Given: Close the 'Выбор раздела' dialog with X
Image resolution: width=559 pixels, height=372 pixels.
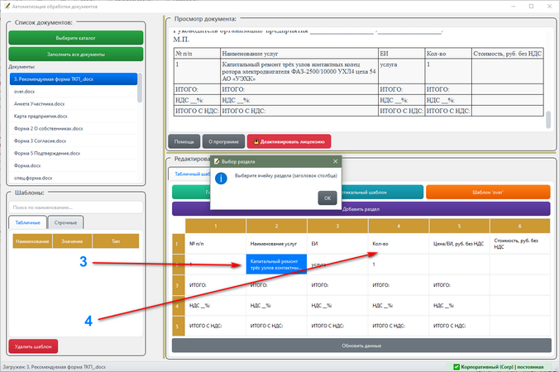Looking at the screenshot, I should coord(335,161).
